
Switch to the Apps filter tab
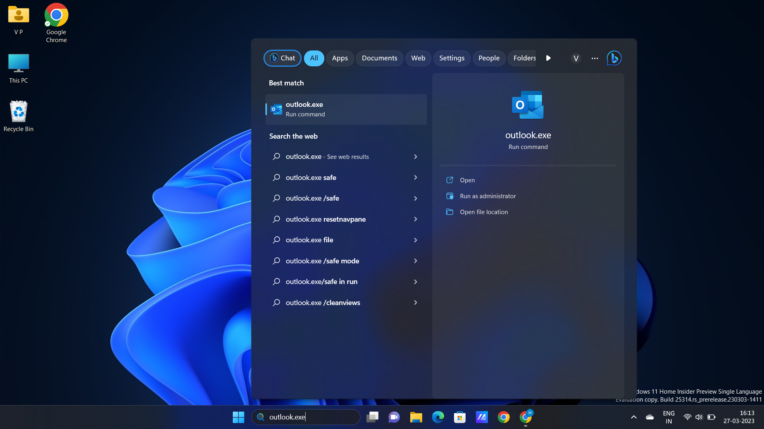tap(340, 58)
